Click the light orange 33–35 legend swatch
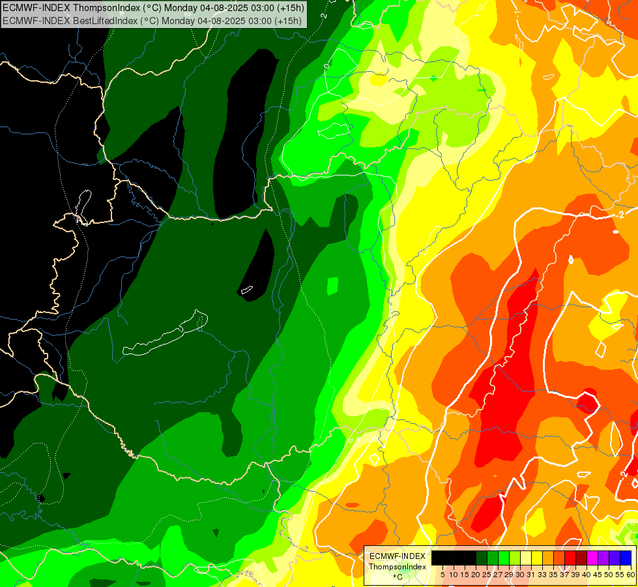Image resolution: width=638 pixels, height=587 pixels. point(548,558)
